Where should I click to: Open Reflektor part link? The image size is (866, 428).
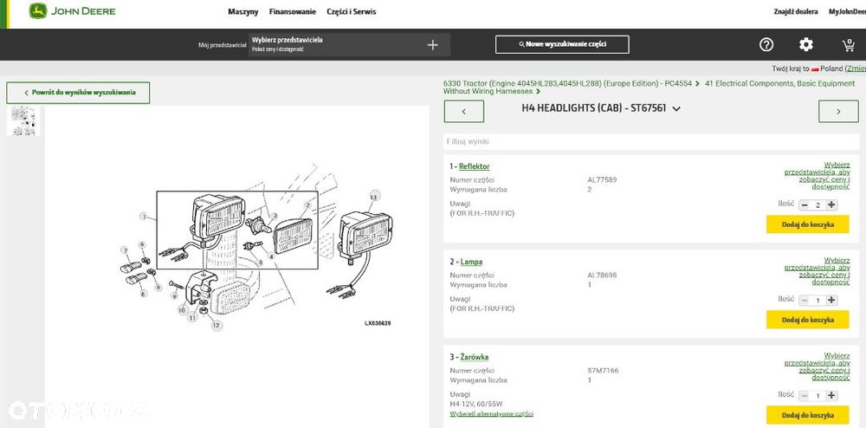click(474, 166)
